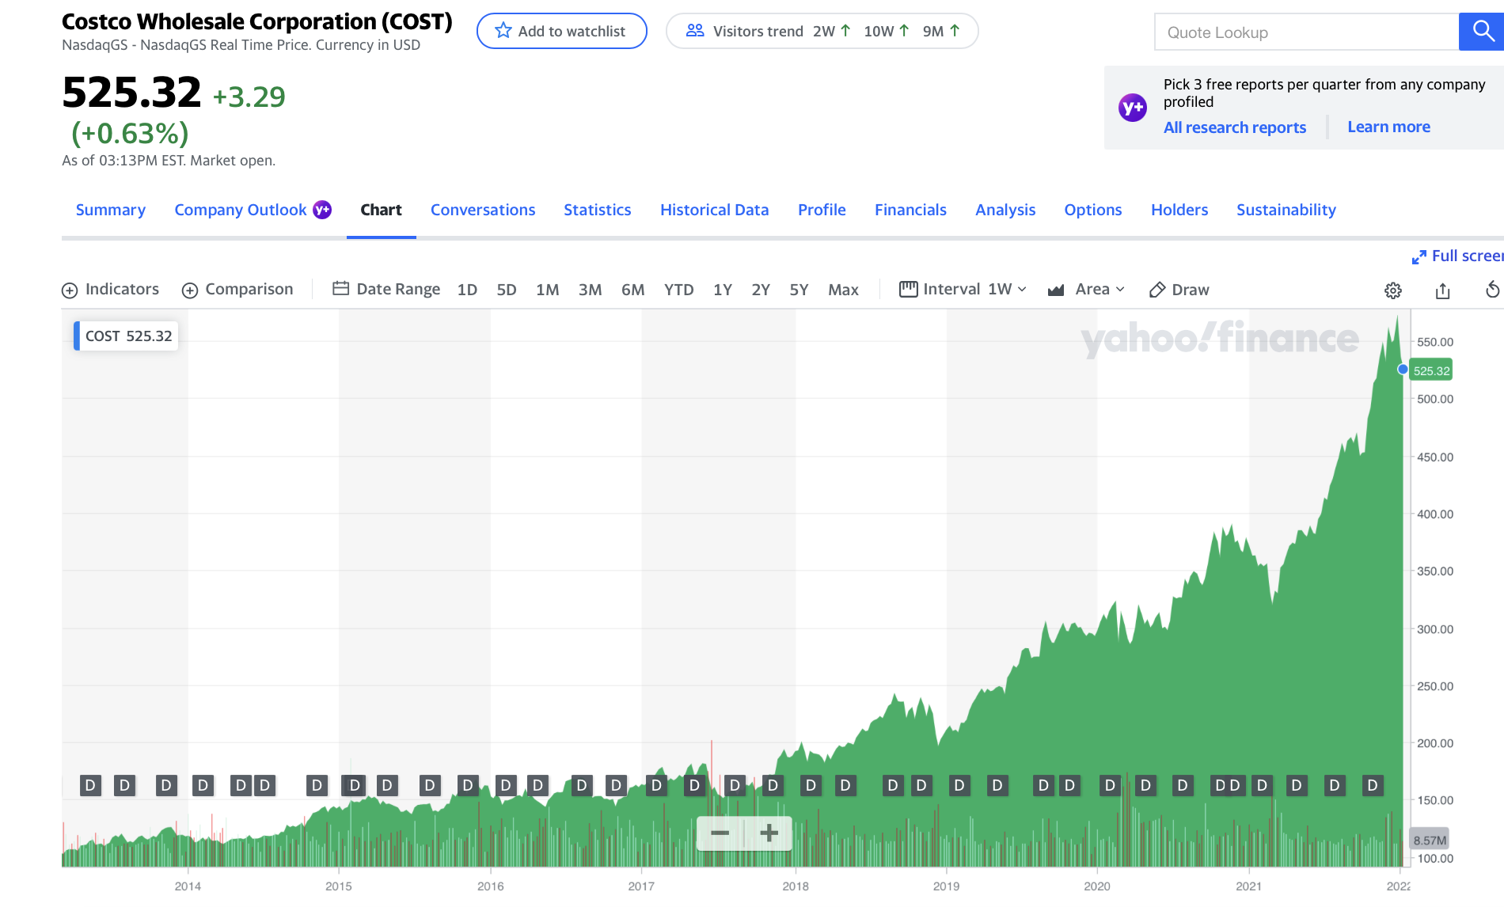Click the first dividend D marker in 2013

point(90,785)
